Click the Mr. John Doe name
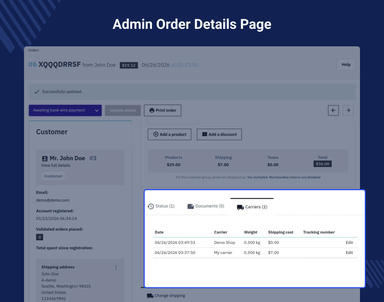The image size is (384, 302). [x=67, y=158]
